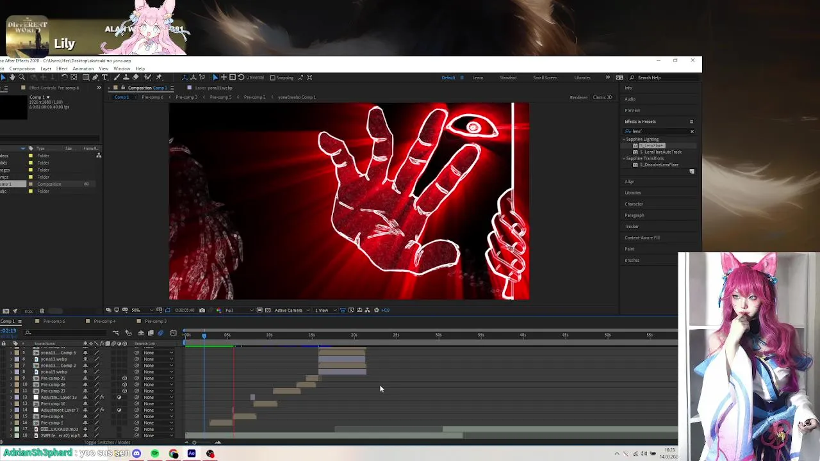
Task: Switch to the Small Screen workspace
Action: 545,77
